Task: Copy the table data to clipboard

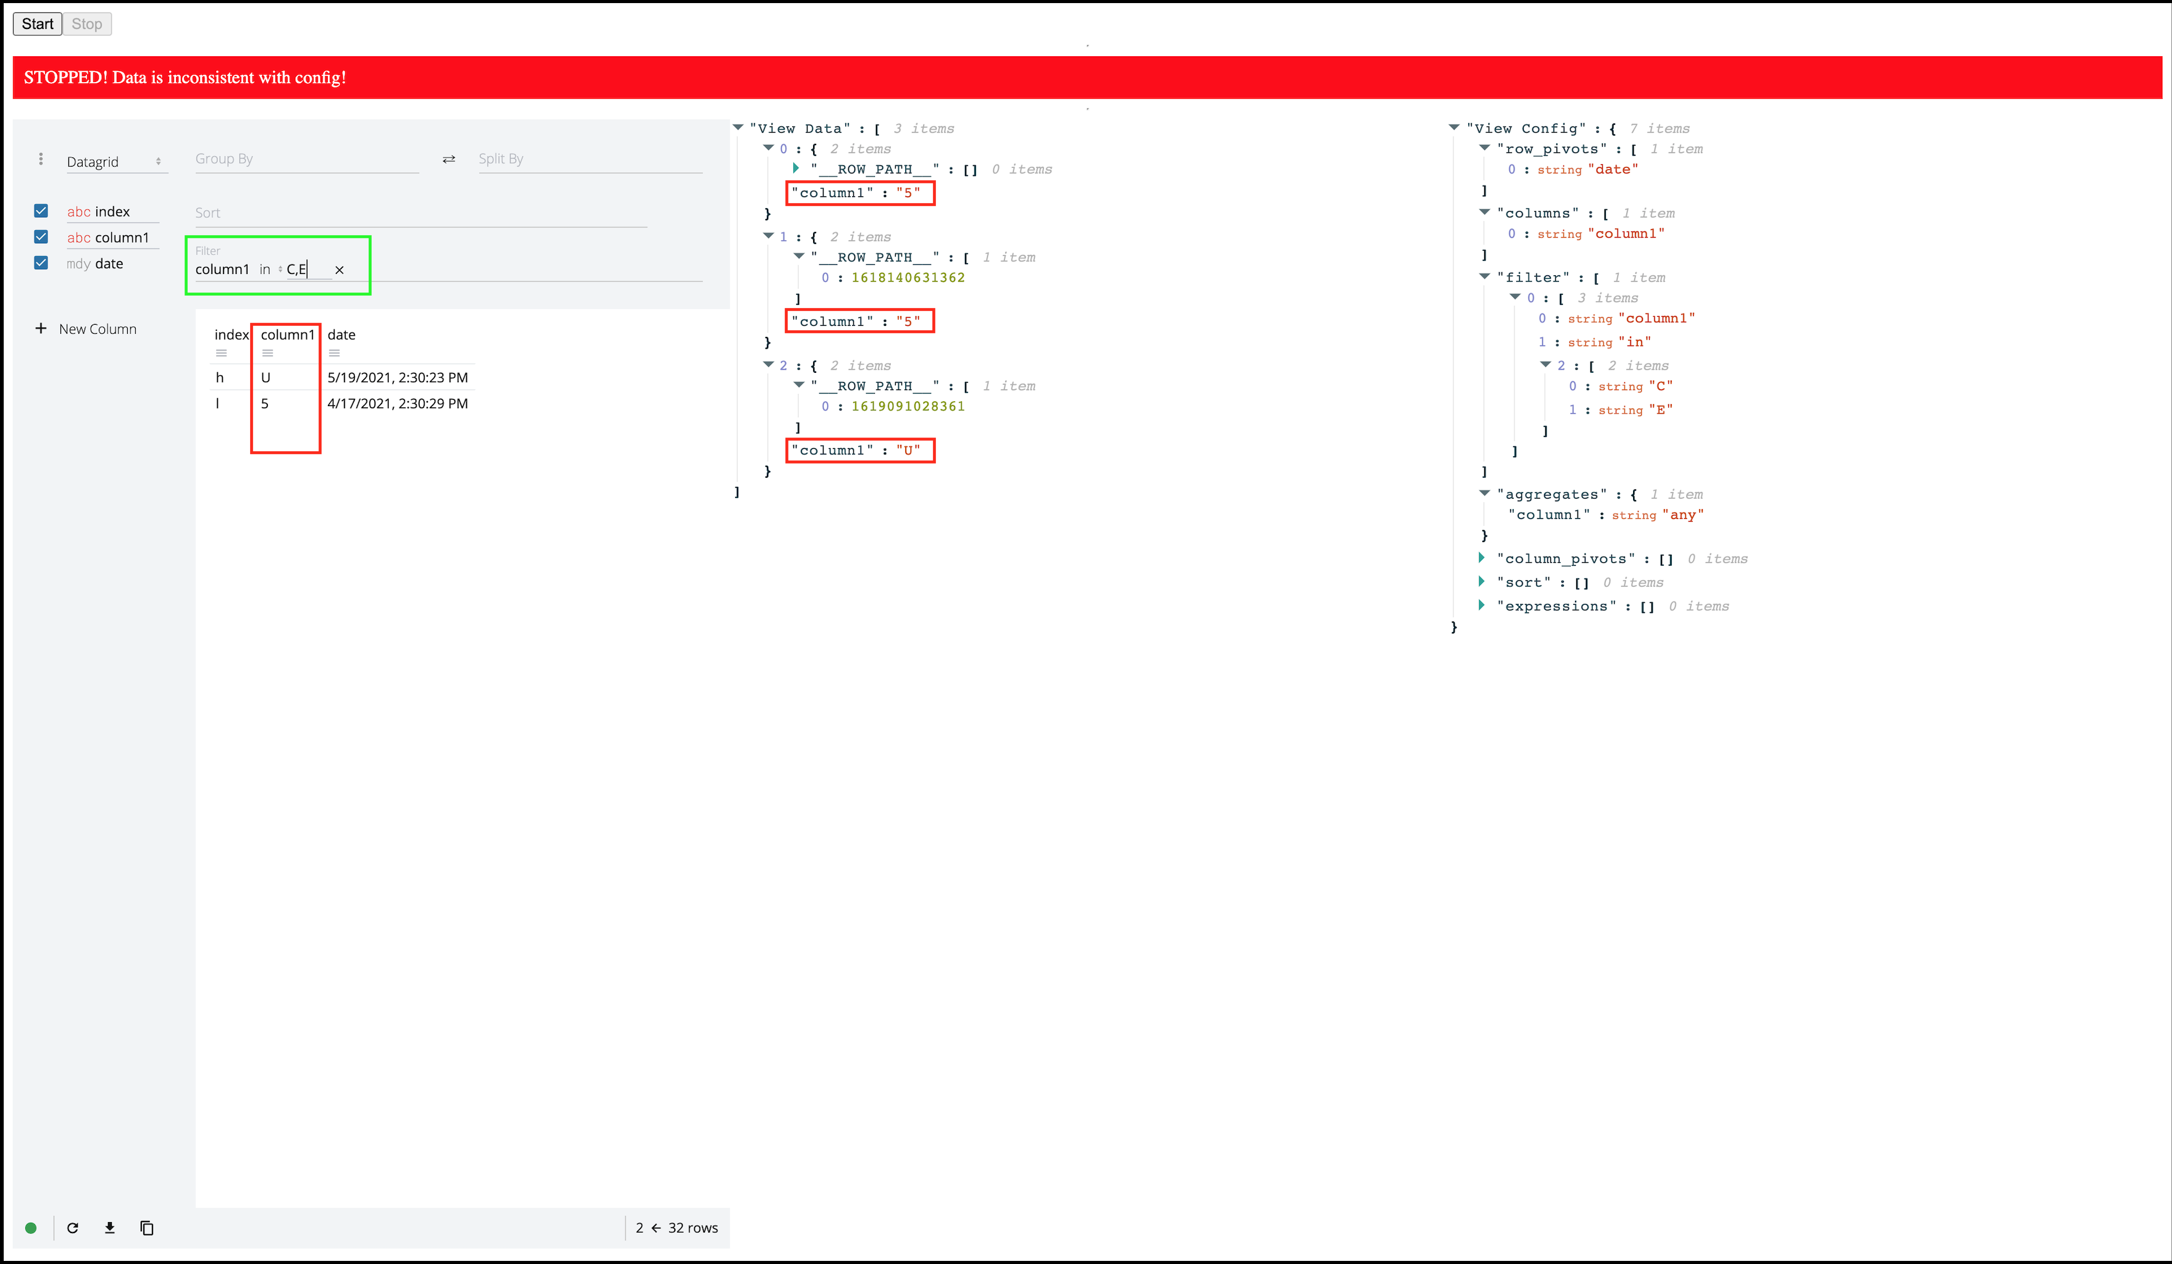Action: click(x=146, y=1227)
